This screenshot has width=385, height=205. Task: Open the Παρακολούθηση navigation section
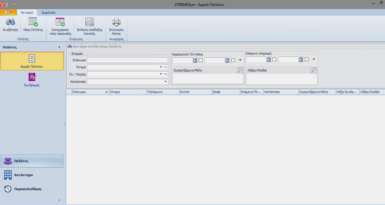point(27,189)
